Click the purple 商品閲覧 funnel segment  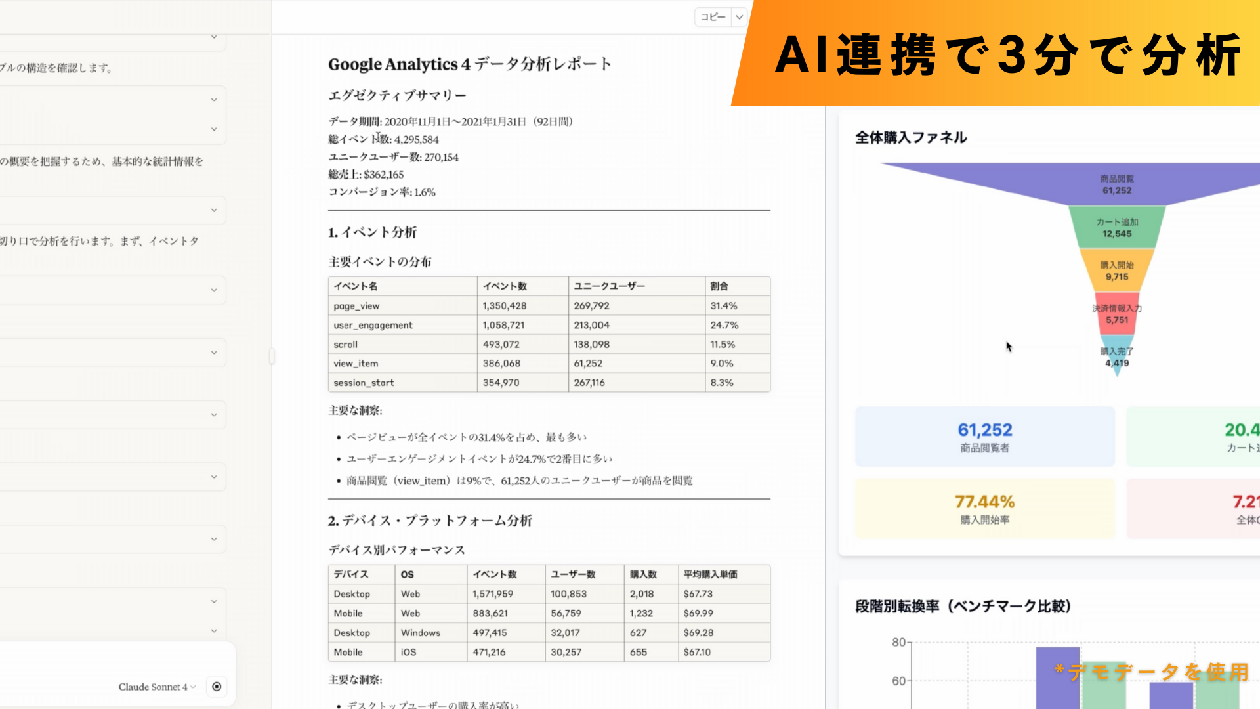1116,184
